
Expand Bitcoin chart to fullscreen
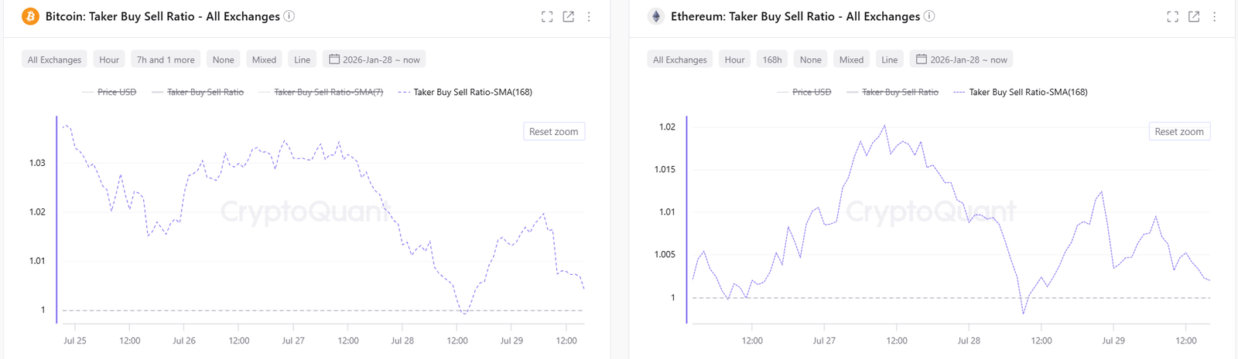click(x=547, y=17)
